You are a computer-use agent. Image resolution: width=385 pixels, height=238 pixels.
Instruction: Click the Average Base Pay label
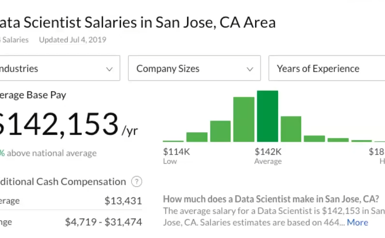click(x=34, y=95)
